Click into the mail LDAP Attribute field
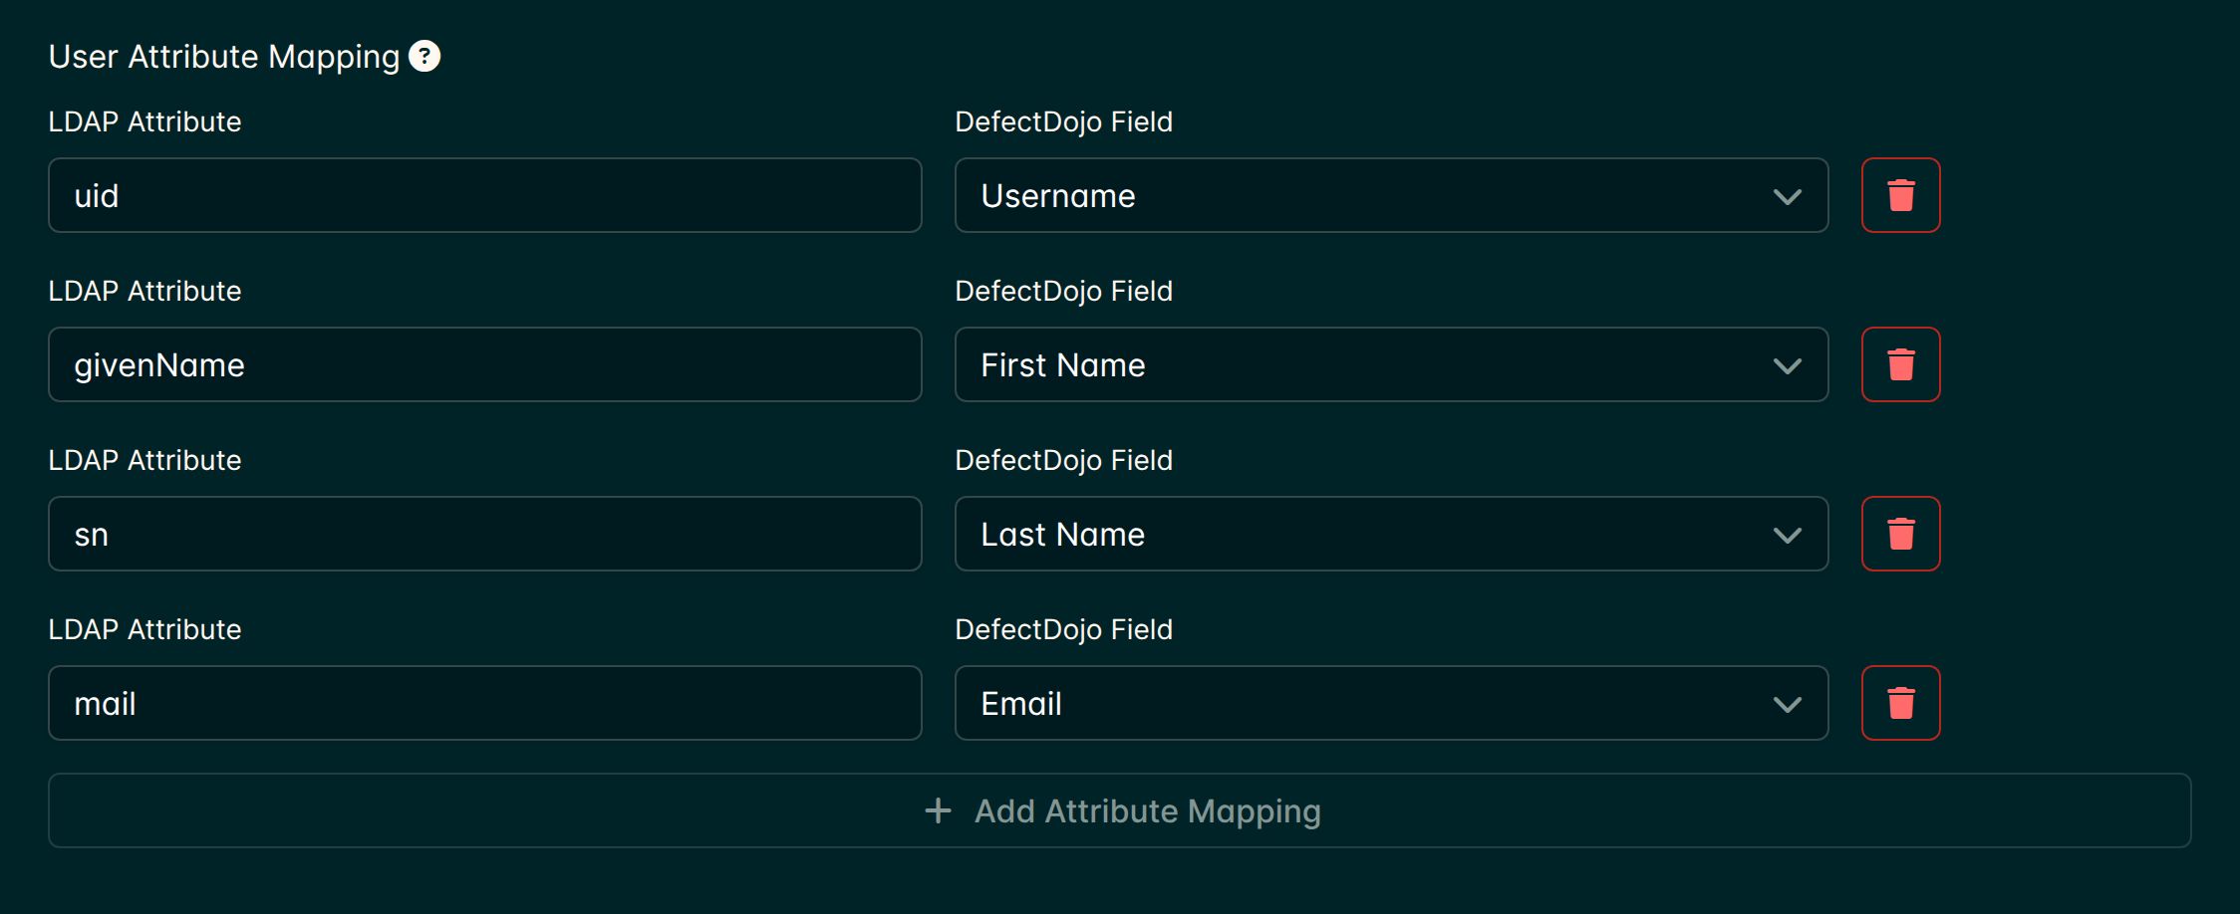The width and height of the screenshot is (2240, 914). point(484,703)
